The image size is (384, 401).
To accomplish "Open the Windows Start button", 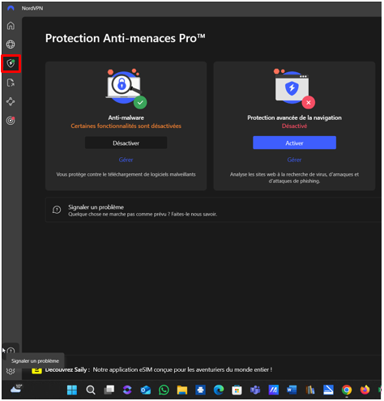I will 72,390.
